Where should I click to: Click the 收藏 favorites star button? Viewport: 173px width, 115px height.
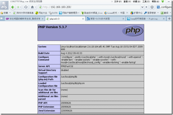click(4, 13)
